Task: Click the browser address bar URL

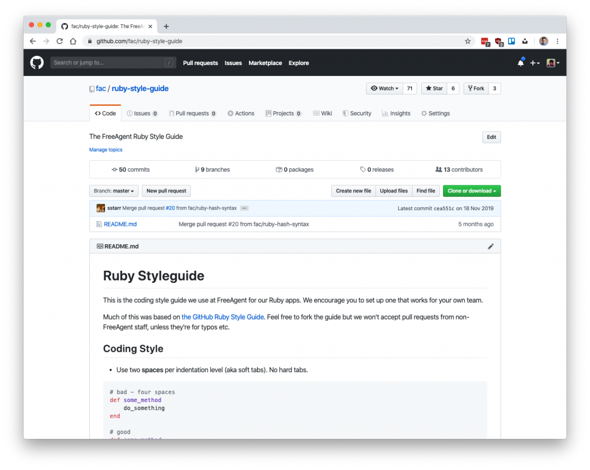Action: [139, 41]
